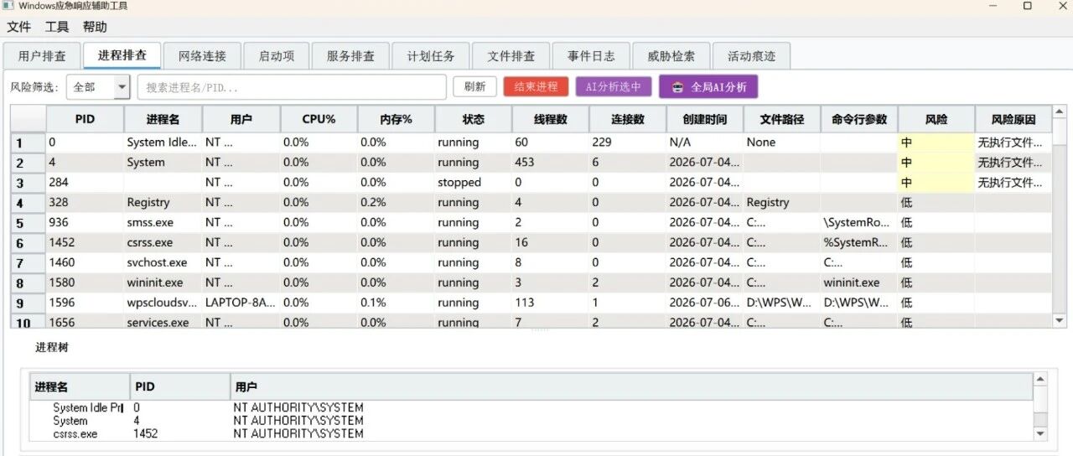Sort by the CPU% column header

tap(319, 119)
